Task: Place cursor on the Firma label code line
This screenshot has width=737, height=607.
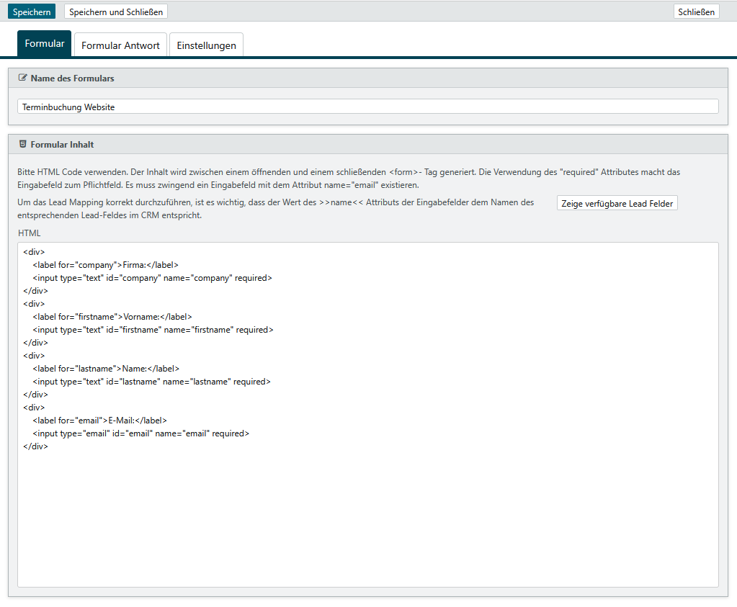Action: 105,265
